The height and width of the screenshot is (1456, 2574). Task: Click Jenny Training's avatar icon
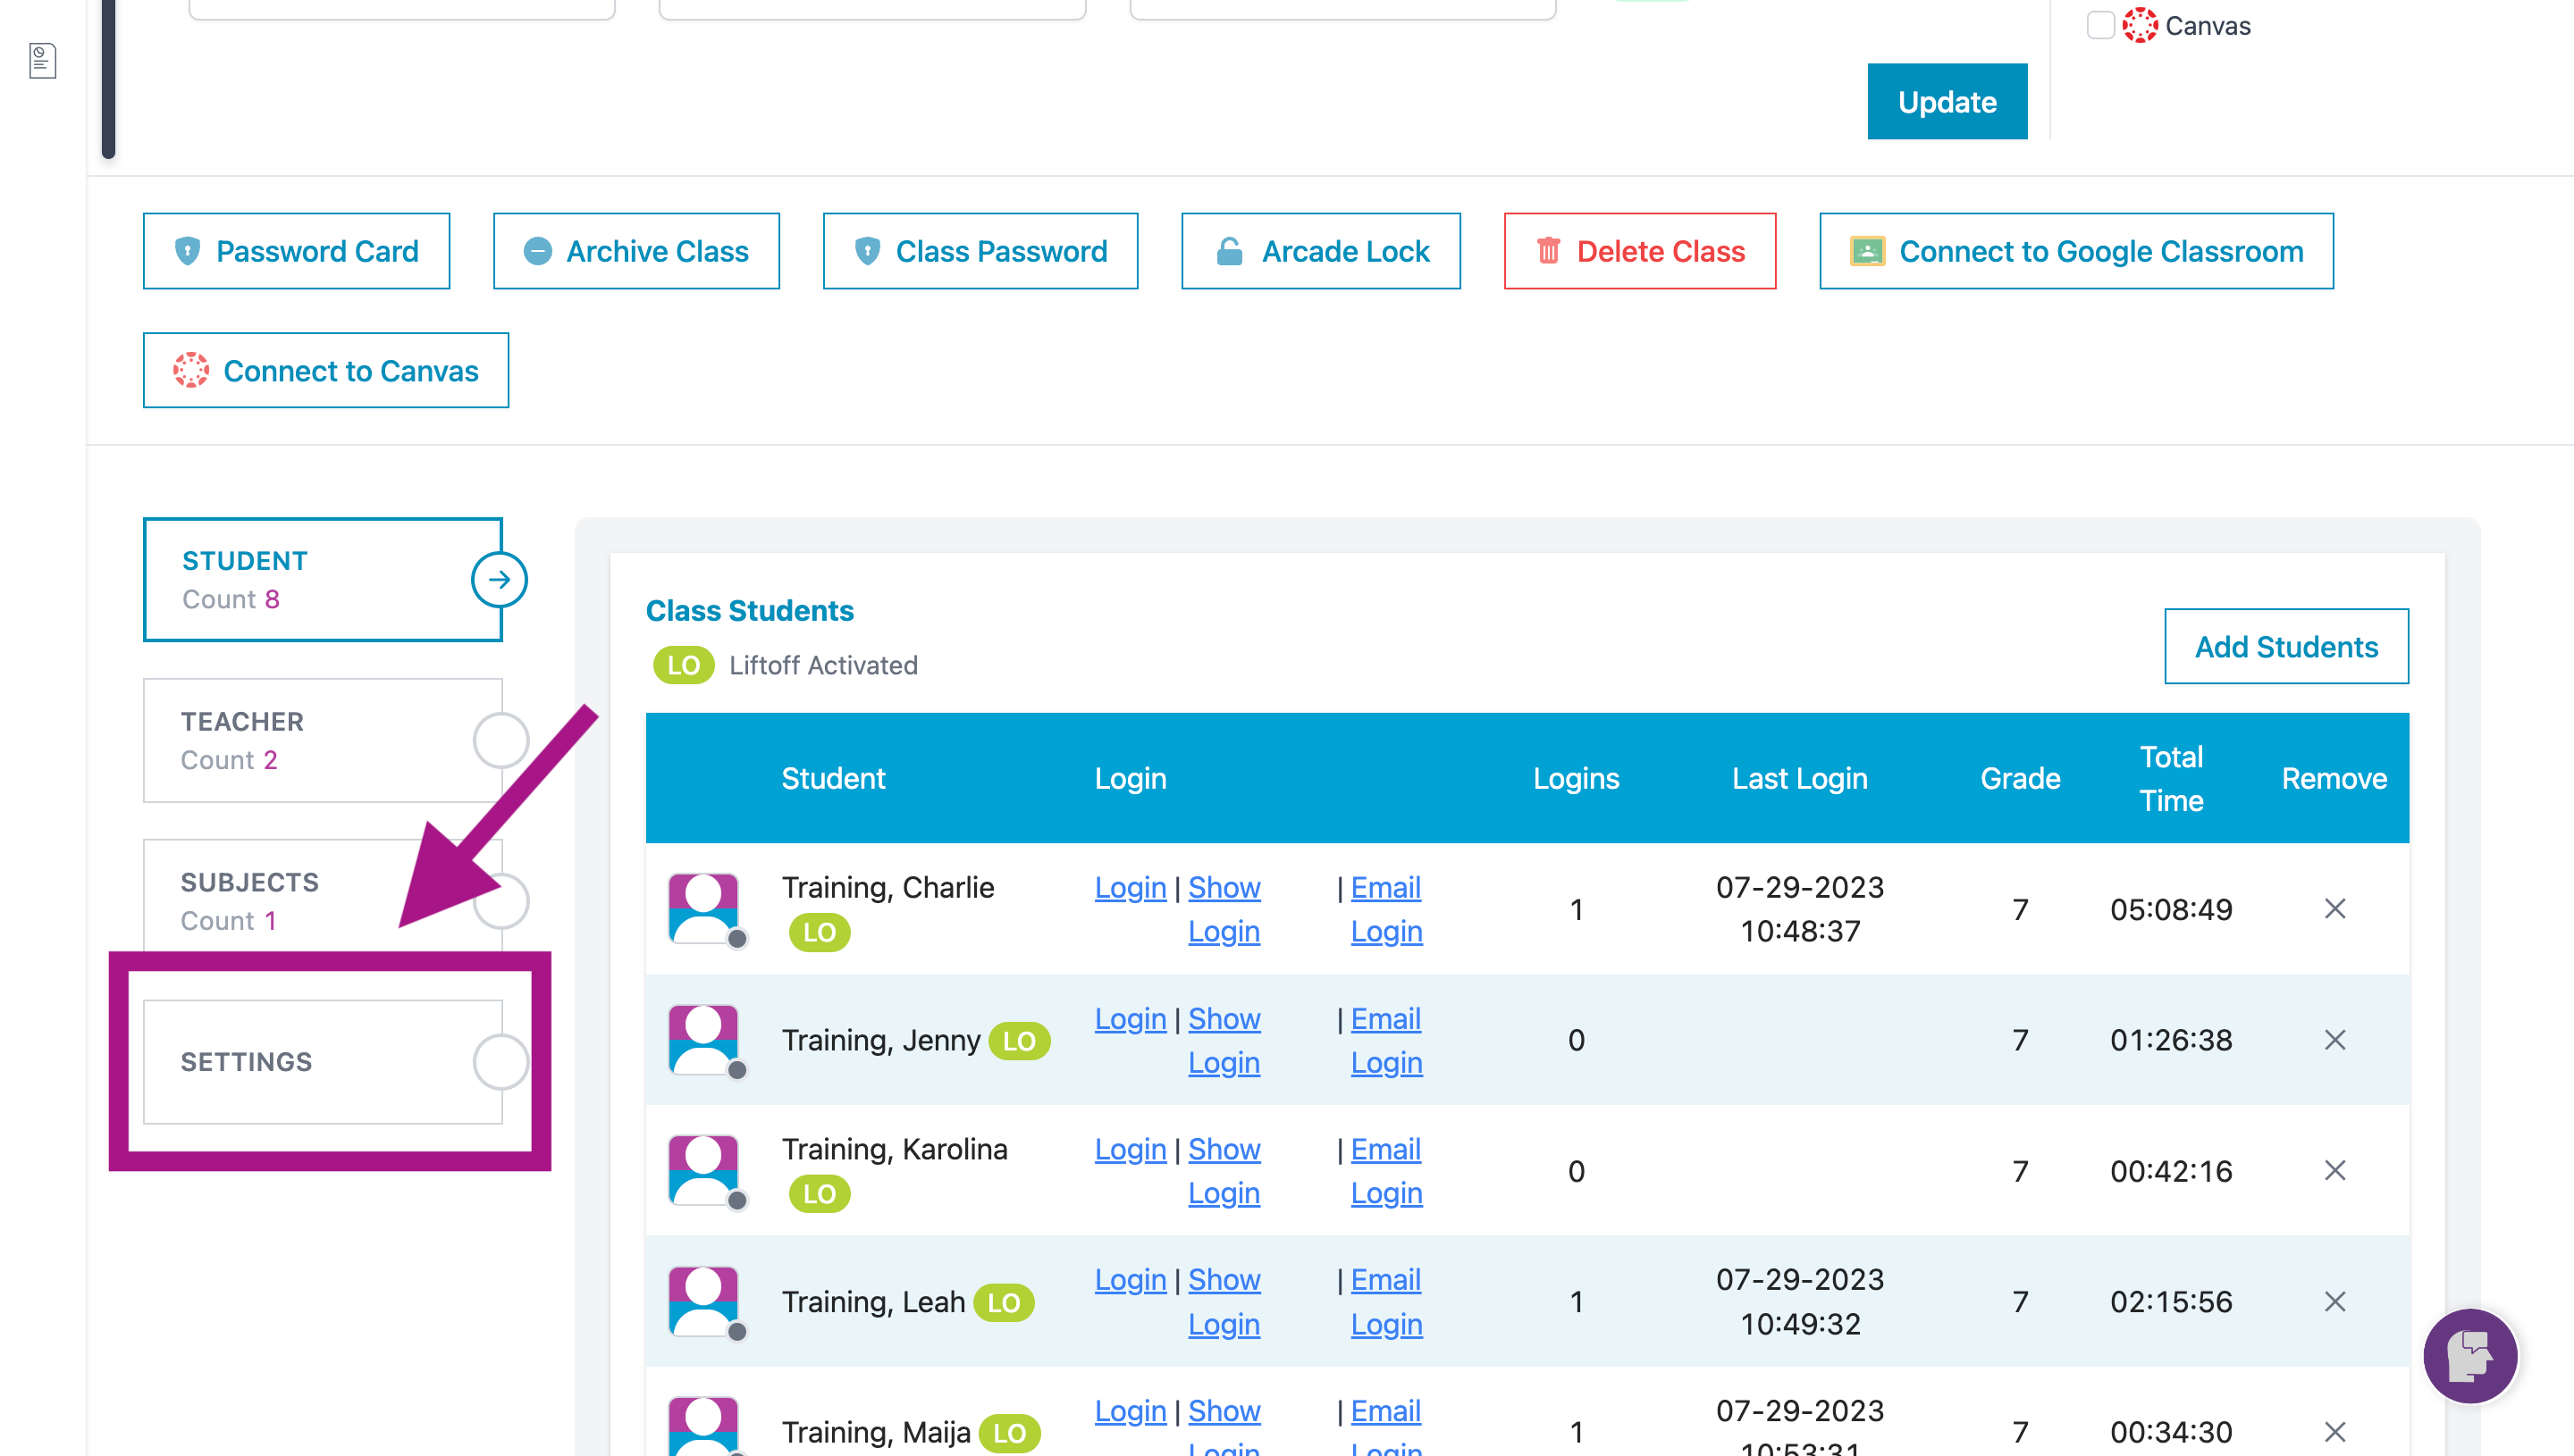[x=703, y=1040]
